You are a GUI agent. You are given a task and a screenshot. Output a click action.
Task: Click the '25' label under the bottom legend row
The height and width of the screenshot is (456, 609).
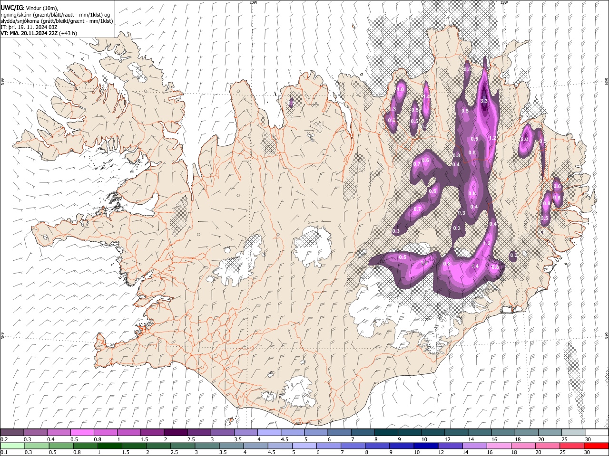562,452
